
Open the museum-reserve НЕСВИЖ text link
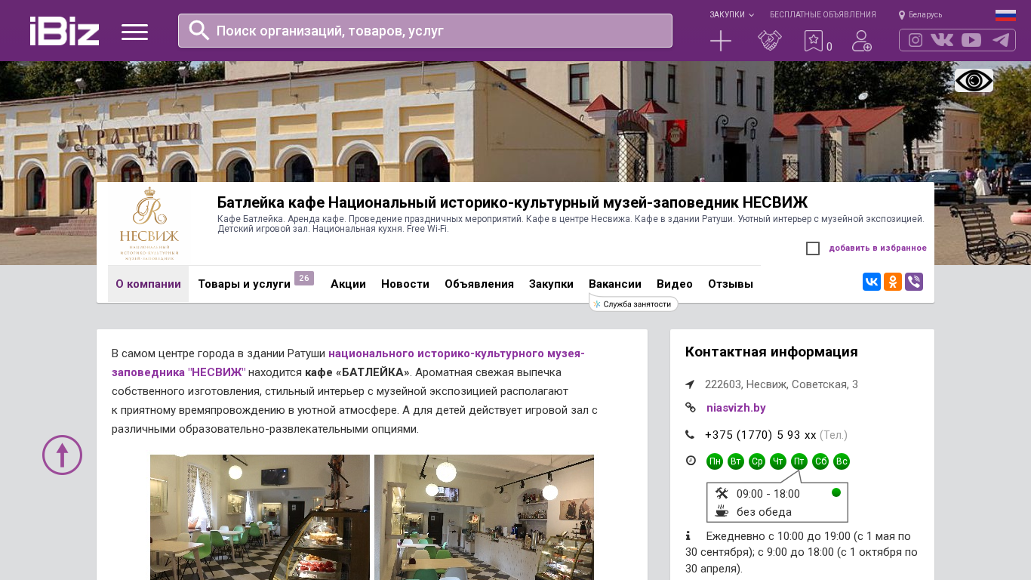click(348, 362)
